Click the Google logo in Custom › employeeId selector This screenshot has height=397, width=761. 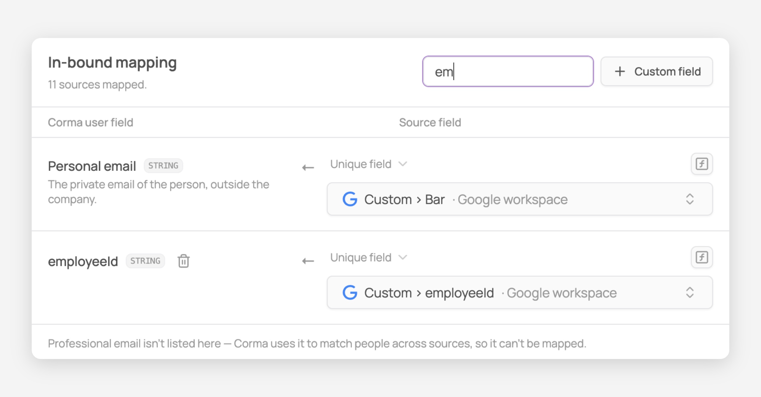pos(350,293)
